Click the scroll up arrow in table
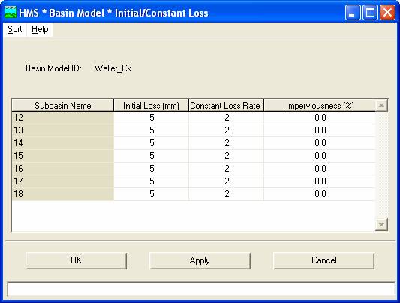This screenshot has width=400, height=303. click(382, 105)
